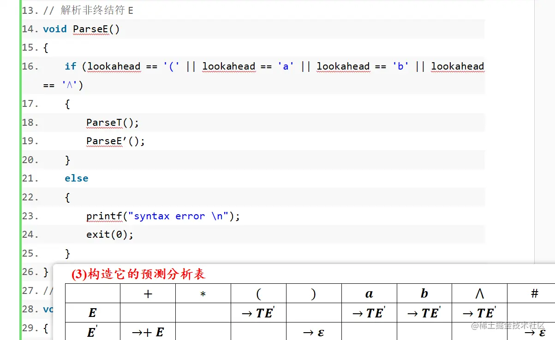Image resolution: width=555 pixels, height=340 pixels.
Task: Click the "b" column header in the table
Action: (x=424, y=293)
